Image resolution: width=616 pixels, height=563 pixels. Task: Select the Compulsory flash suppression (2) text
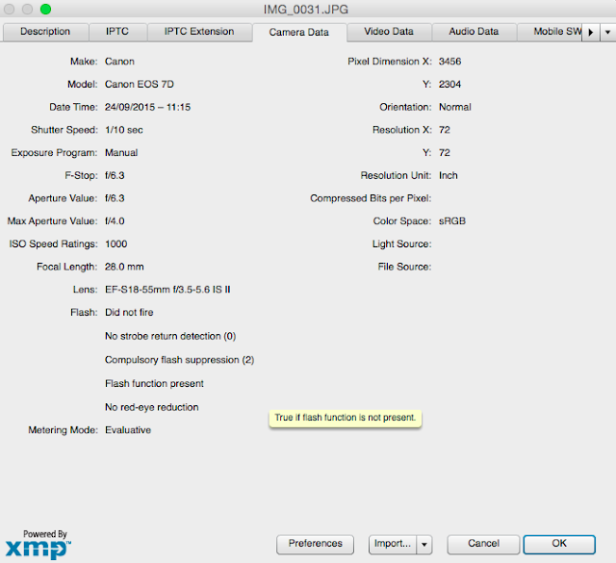point(180,360)
